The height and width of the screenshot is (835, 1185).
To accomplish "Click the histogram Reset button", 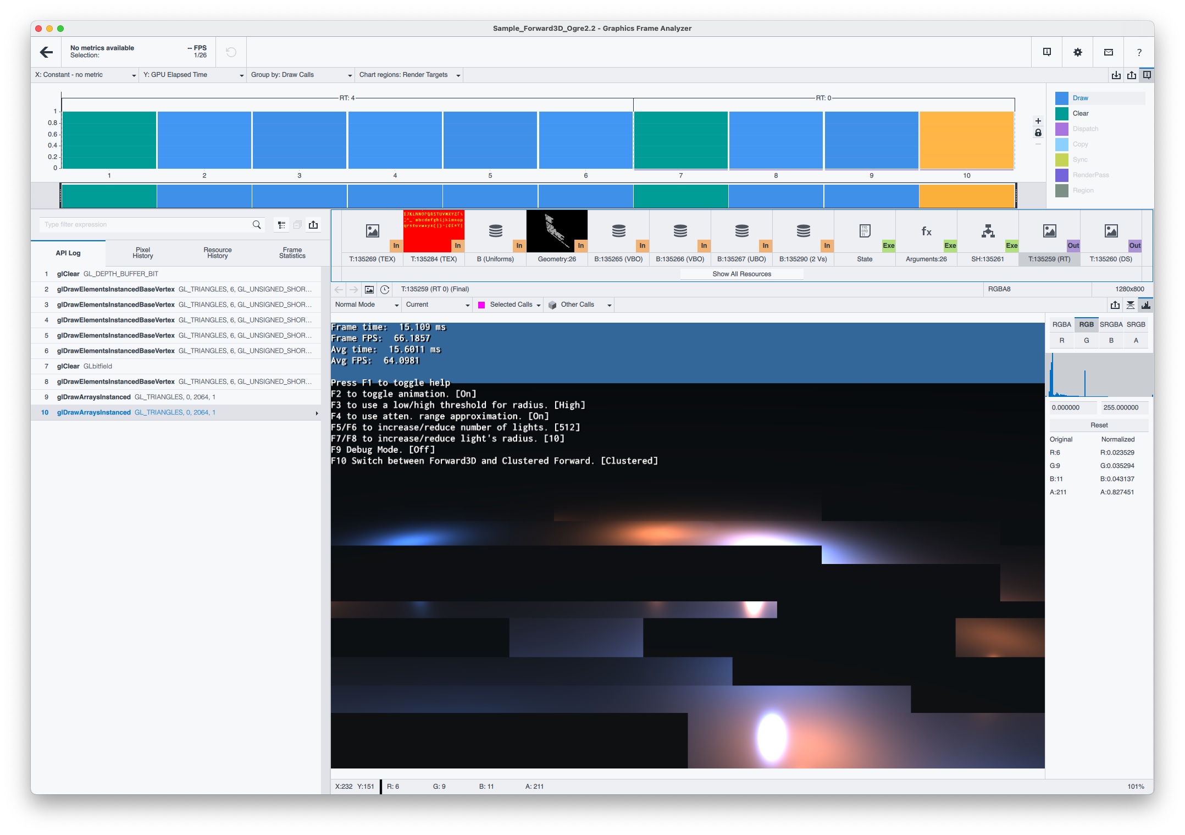I will click(1099, 425).
